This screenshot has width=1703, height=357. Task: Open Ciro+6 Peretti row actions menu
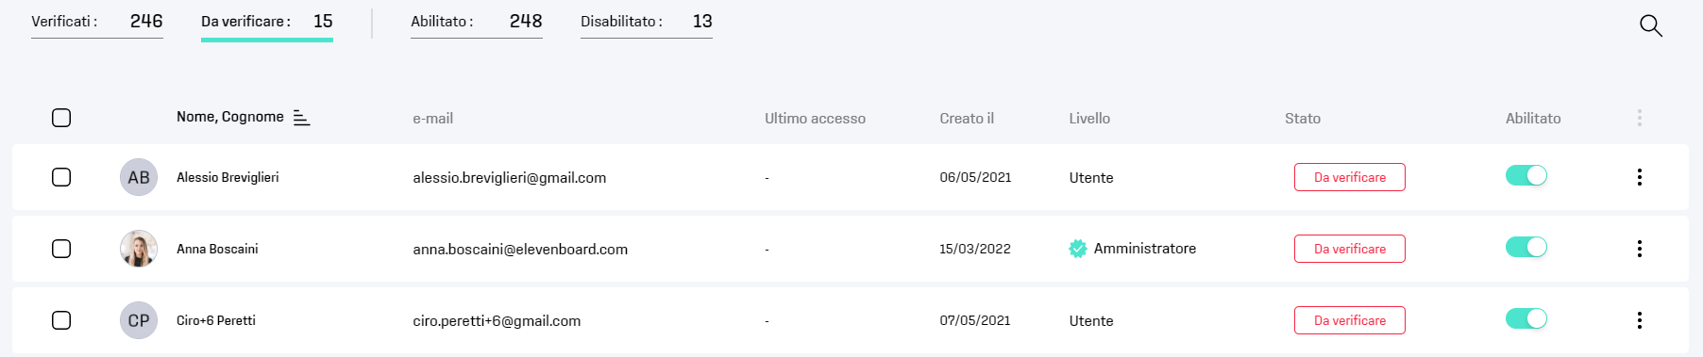(1640, 320)
